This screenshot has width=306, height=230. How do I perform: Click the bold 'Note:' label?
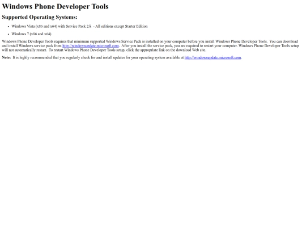pos(6,57)
